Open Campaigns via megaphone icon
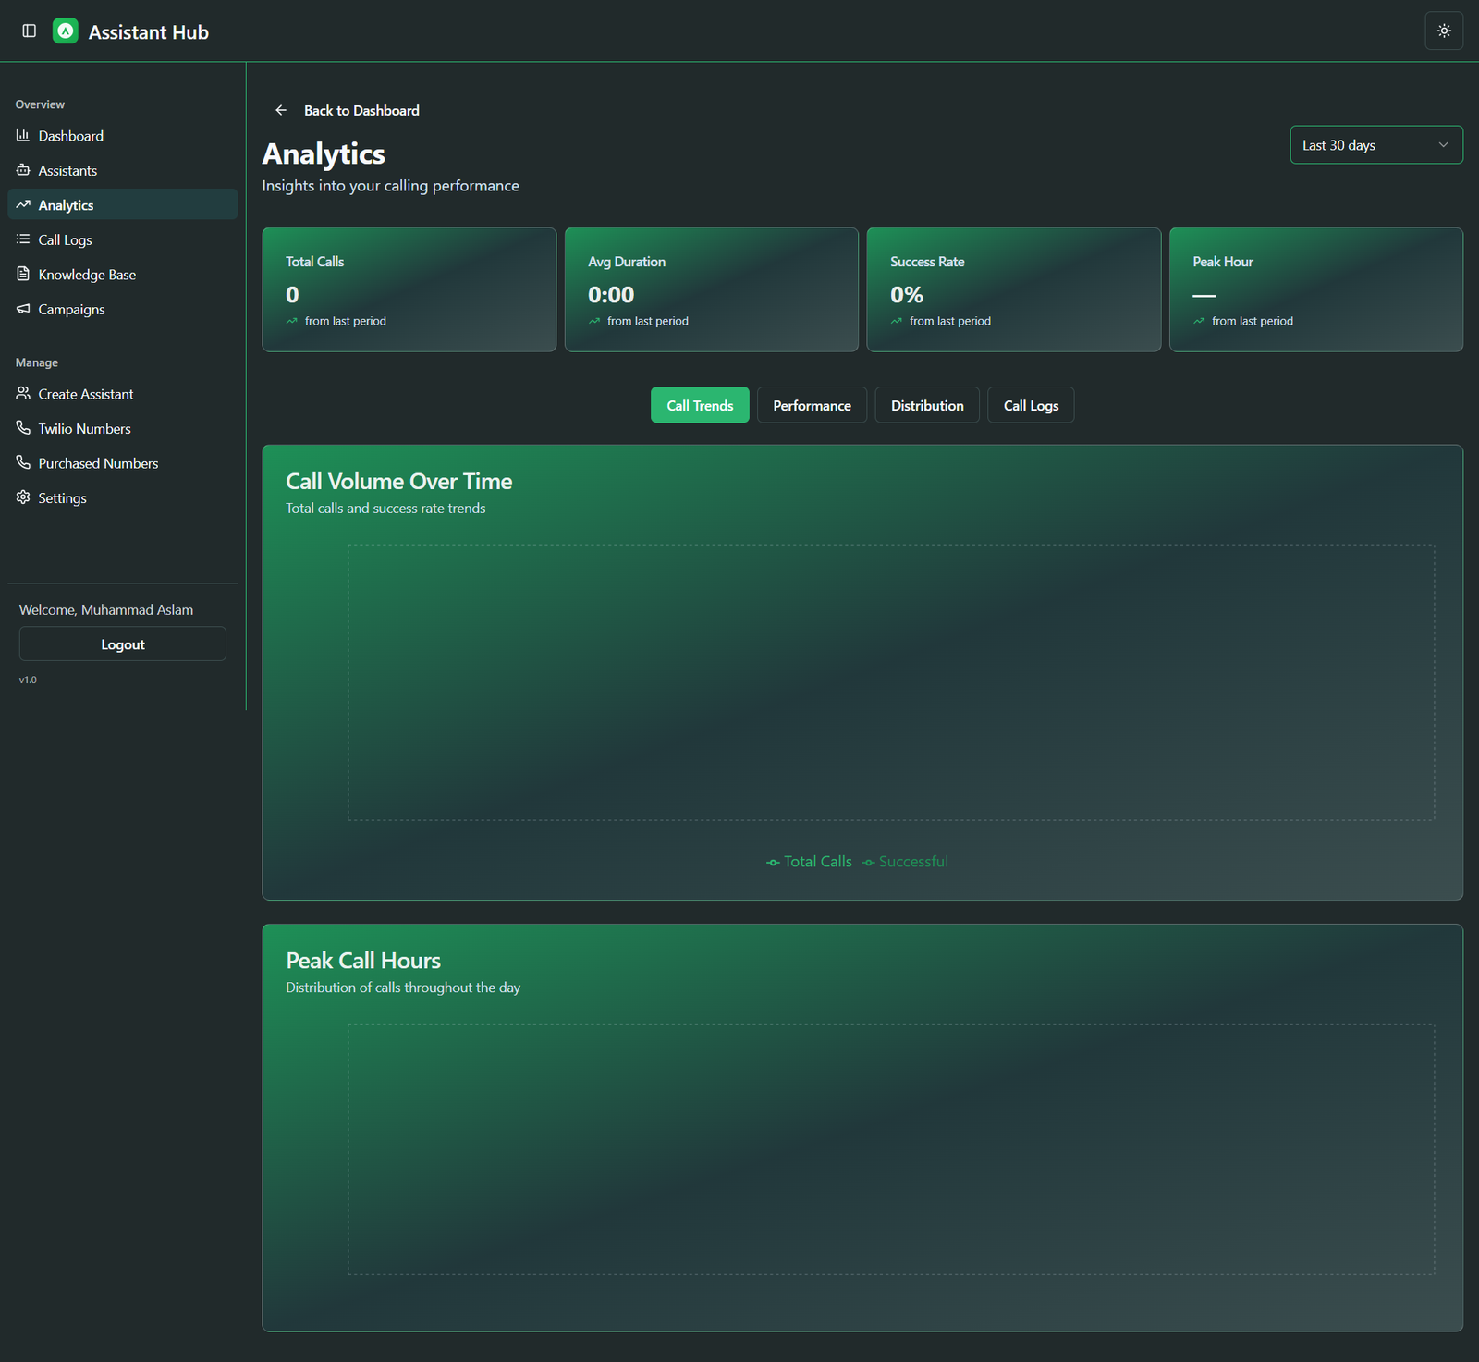 (x=23, y=309)
